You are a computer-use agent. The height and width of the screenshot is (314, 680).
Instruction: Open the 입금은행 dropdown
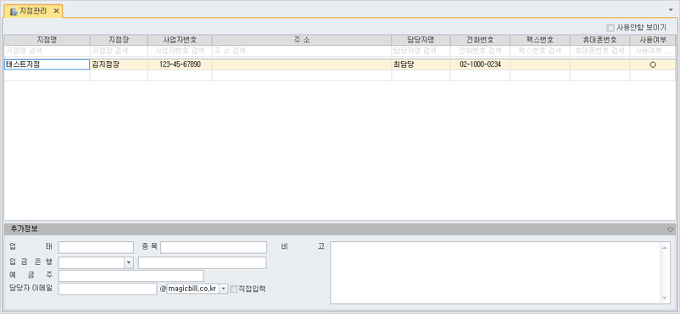point(129,262)
